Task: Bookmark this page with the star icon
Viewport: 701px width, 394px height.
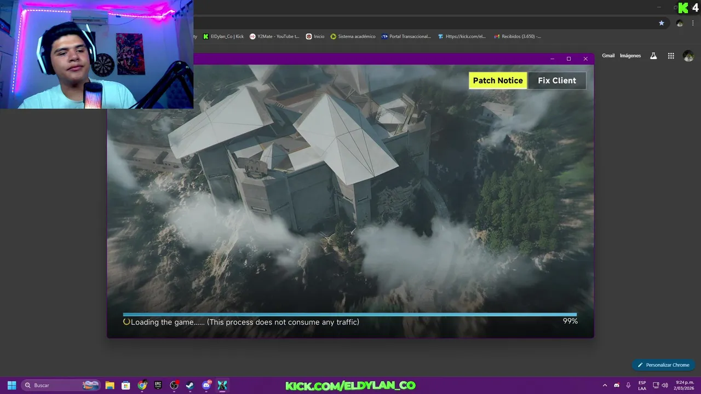Action: 662,23
